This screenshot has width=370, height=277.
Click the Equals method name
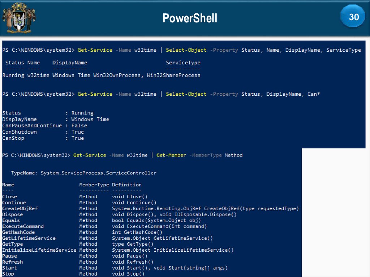click(x=11, y=220)
